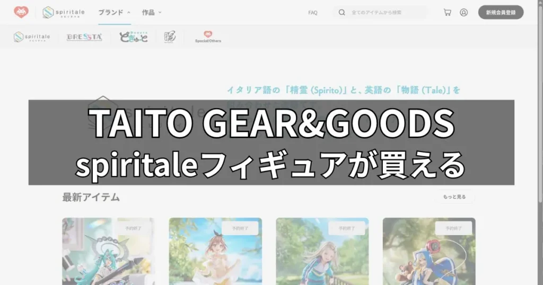The width and height of the screenshot is (543, 285).
Task: Click the 最新アイテム heading
Action: 91,198
